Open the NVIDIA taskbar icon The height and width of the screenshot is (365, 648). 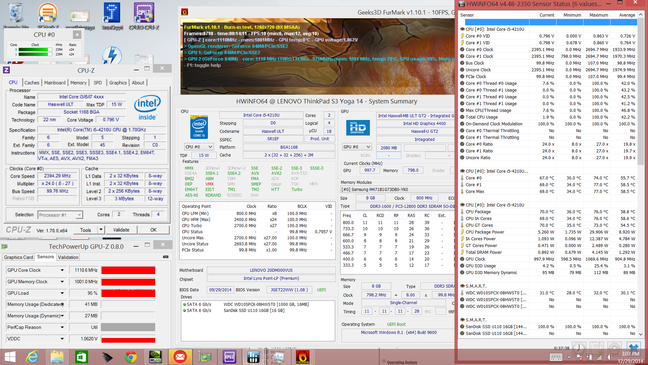[155, 357]
